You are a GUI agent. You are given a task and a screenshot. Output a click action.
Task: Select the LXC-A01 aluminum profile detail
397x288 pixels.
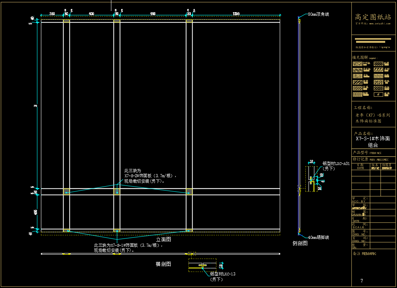pos(311,179)
